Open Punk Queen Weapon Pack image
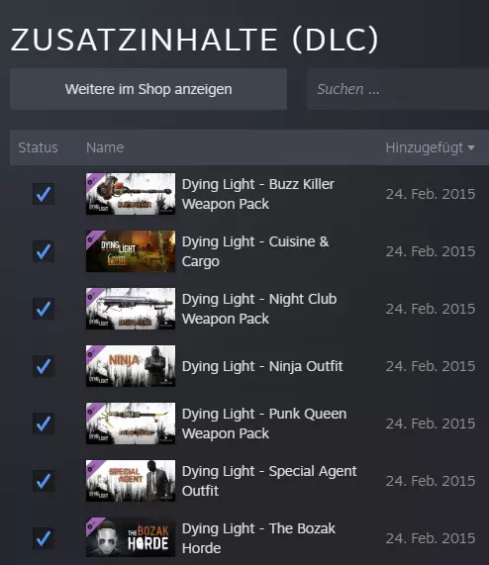Image resolution: width=489 pixels, height=565 pixels. pyautogui.click(x=131, y=424)
